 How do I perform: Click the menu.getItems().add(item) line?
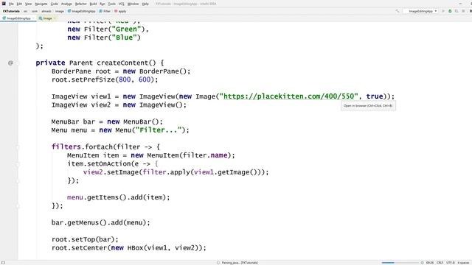(119, 197)
